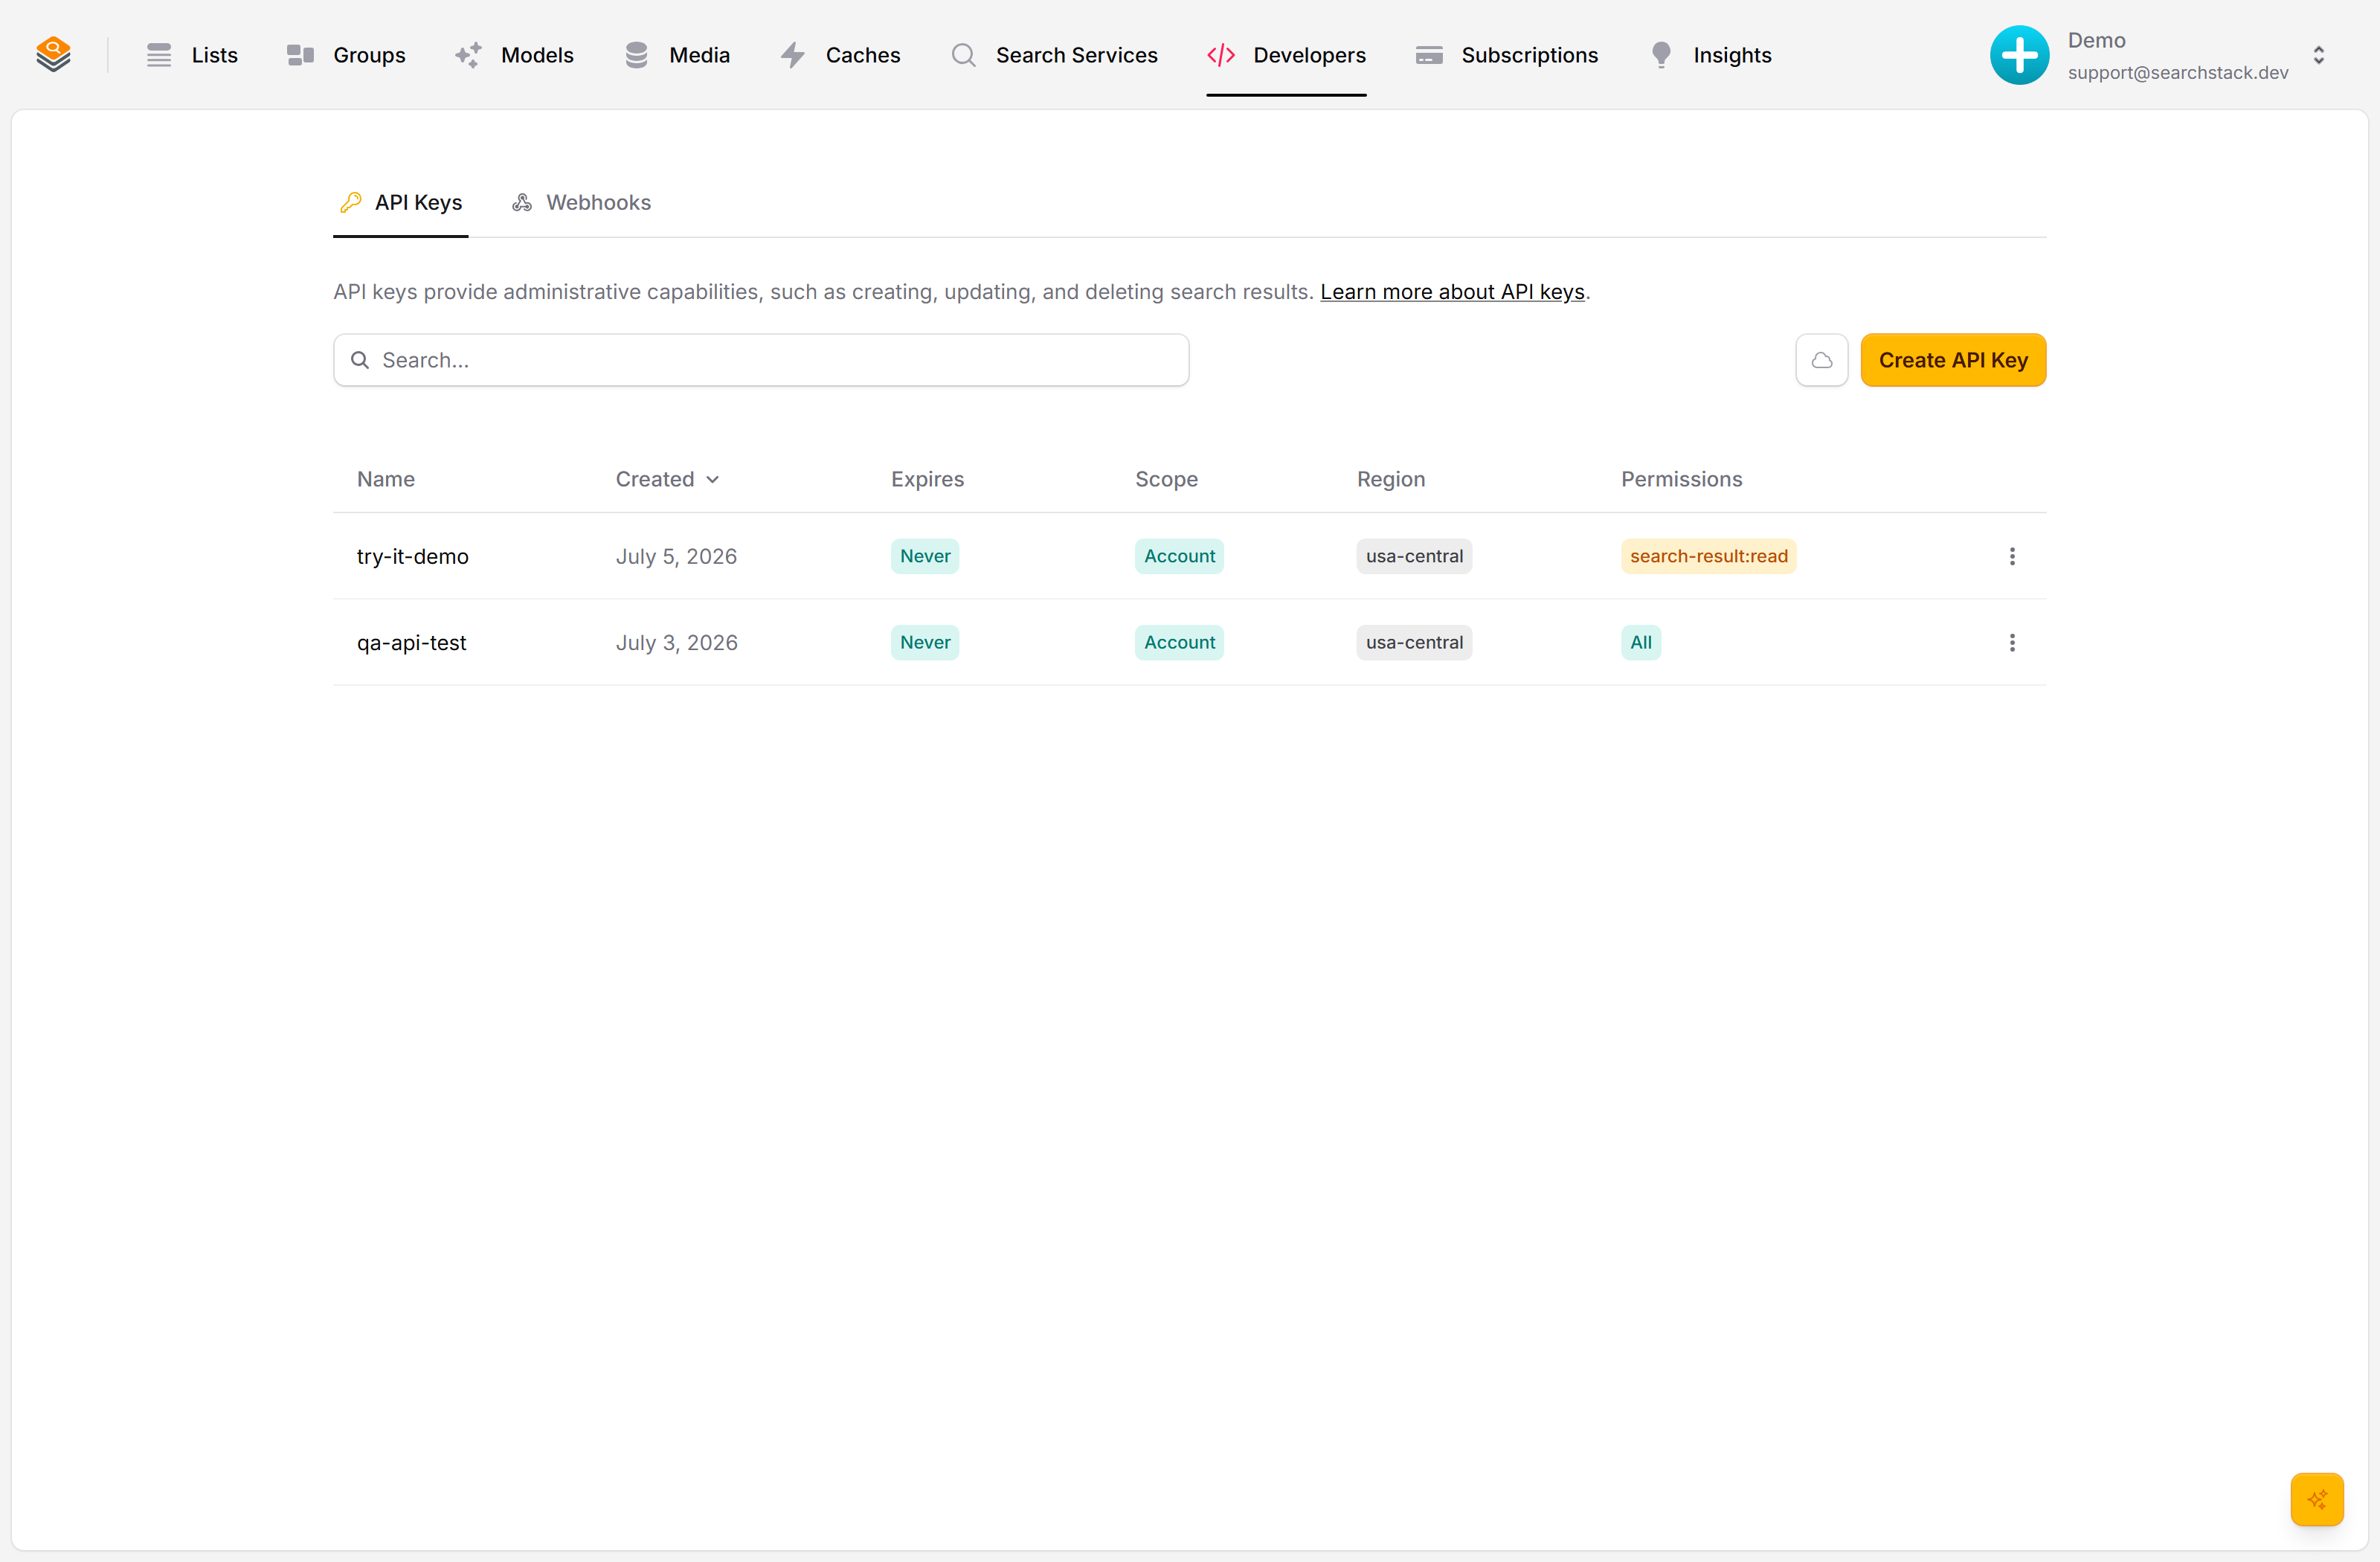Click the support@searchstack.dev account email
Screen dimensions: 2380x1562
(x=2177, y=72)
